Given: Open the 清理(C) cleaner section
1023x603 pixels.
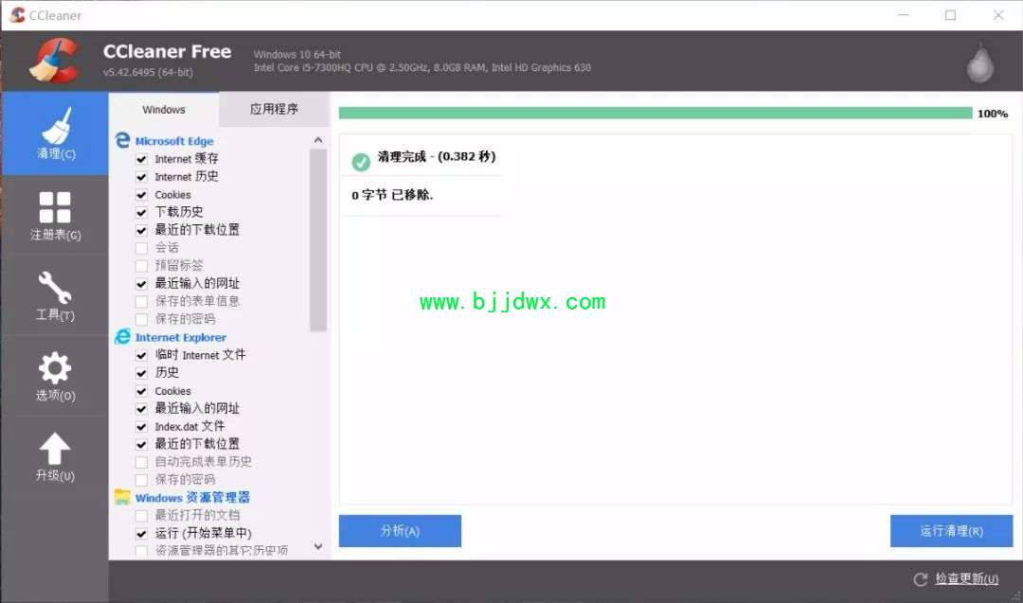Looking at the screenshot, I should [55, 133].
